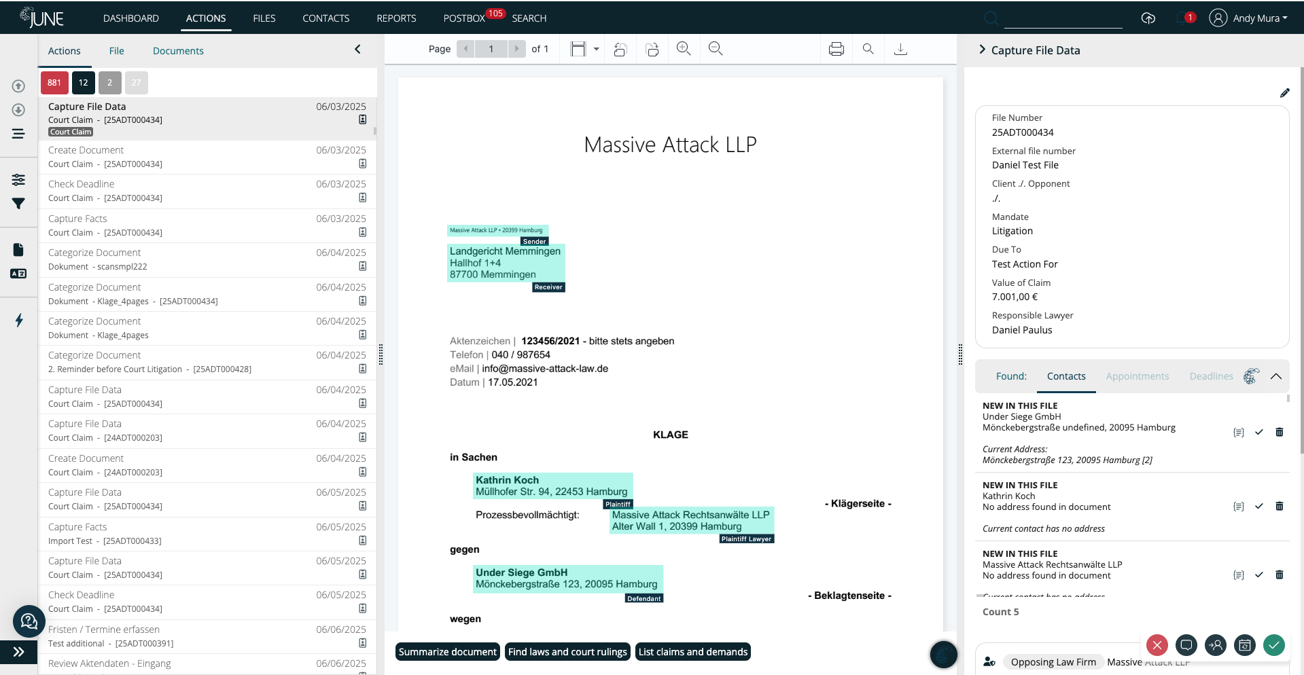
Task: Rotate the document page counterclockwise
Action: click(x=620, y=48)
